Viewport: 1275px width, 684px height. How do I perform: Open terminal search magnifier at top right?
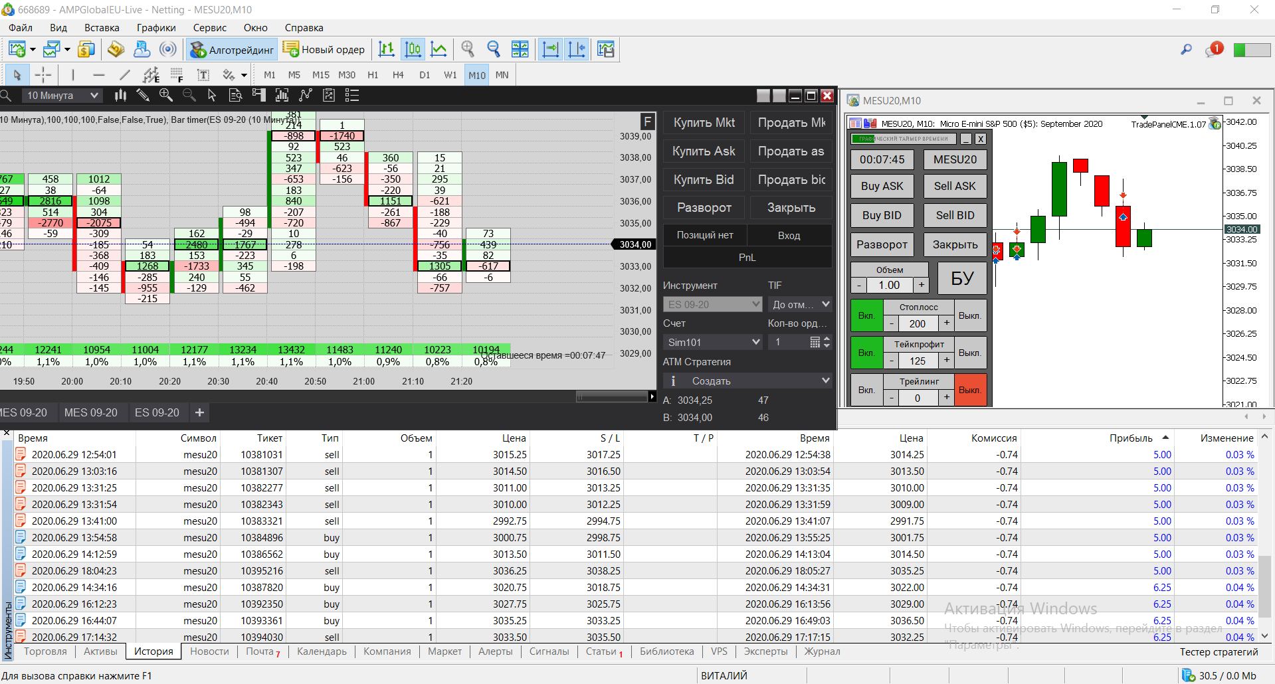click(x=1186, y=50)
